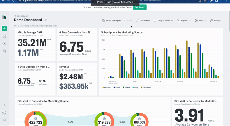Viewport: 230px width, 126px height.
Task: Click the browser back arrow
Action: click(x=3, y=1)
